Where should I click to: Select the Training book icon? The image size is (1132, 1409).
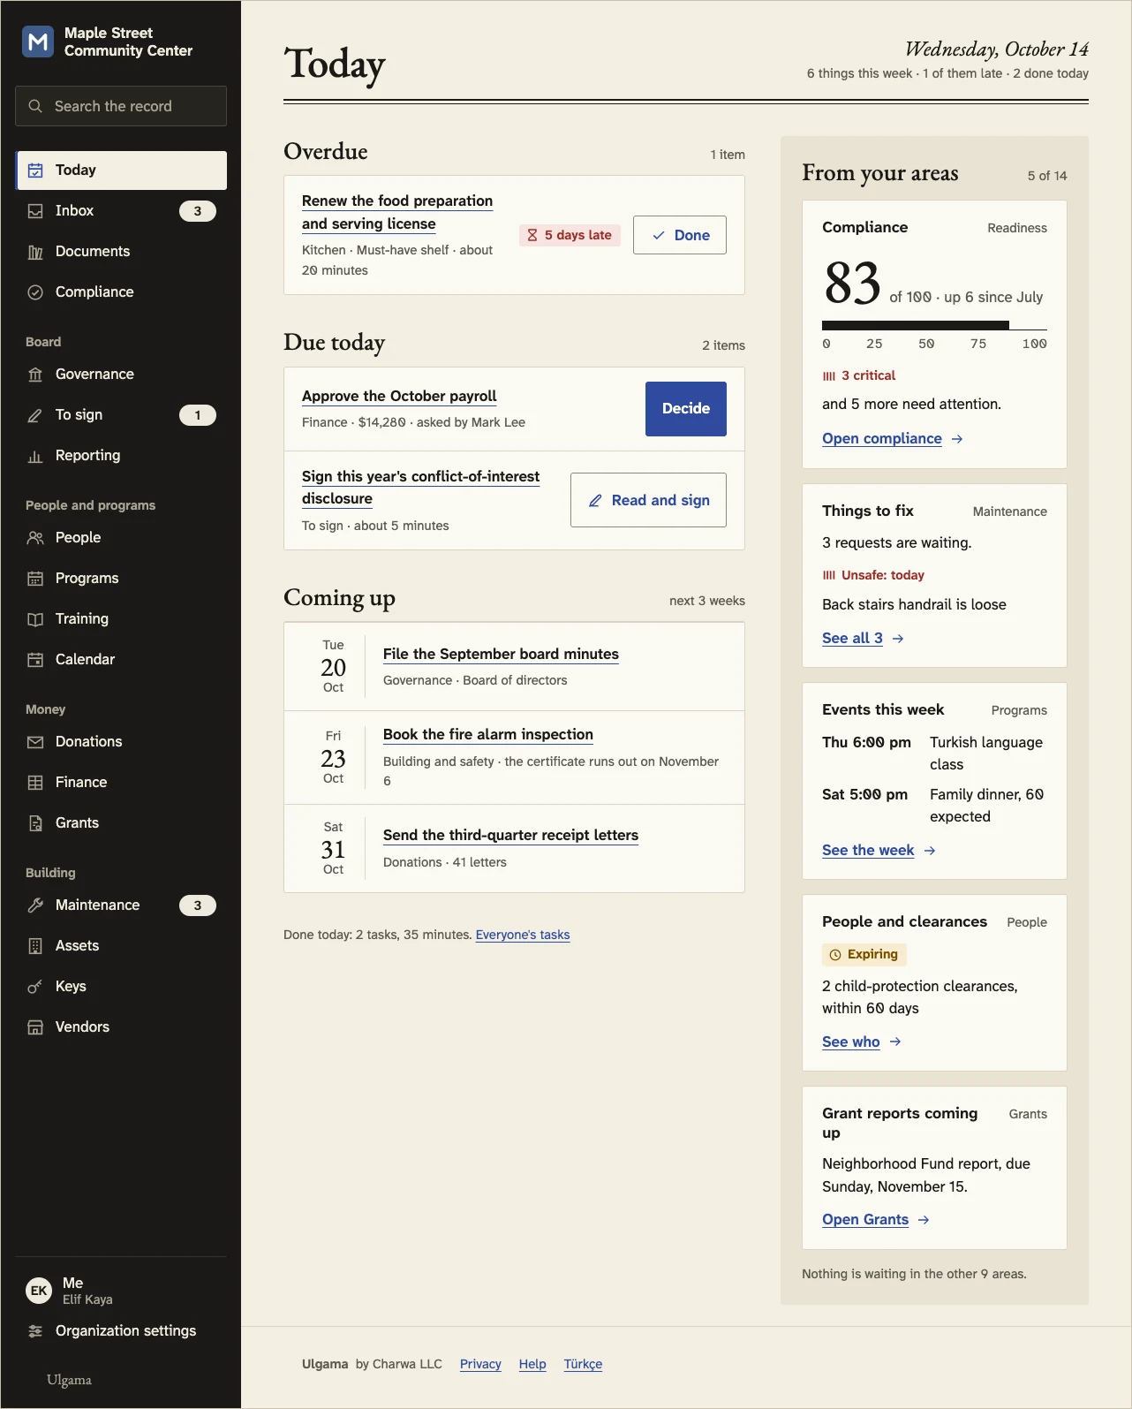click(x=35, y=619)
